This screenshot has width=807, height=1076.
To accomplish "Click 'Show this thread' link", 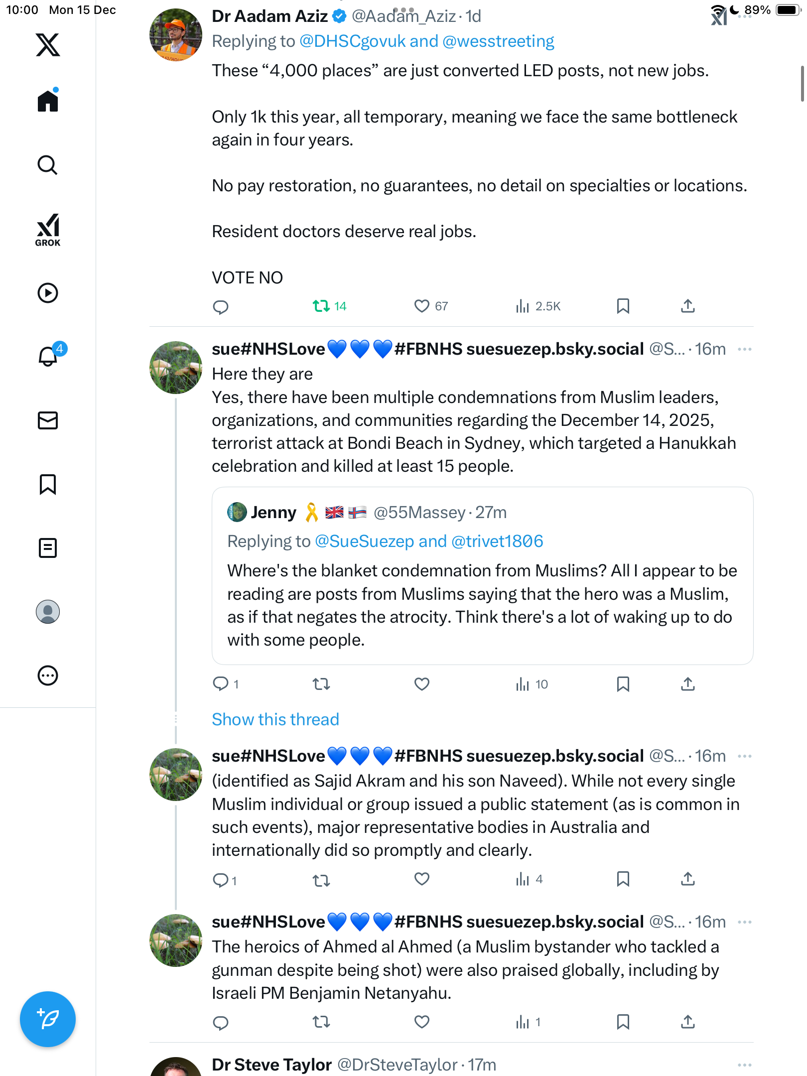I will [275, 719].
